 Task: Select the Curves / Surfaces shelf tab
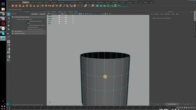click(16, 2)
